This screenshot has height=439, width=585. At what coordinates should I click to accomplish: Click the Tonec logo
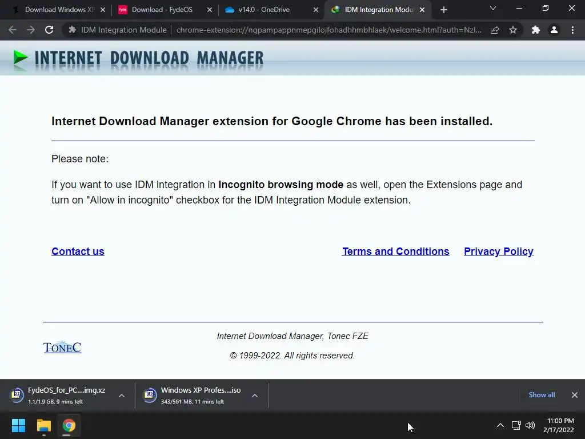pos(62,347)
